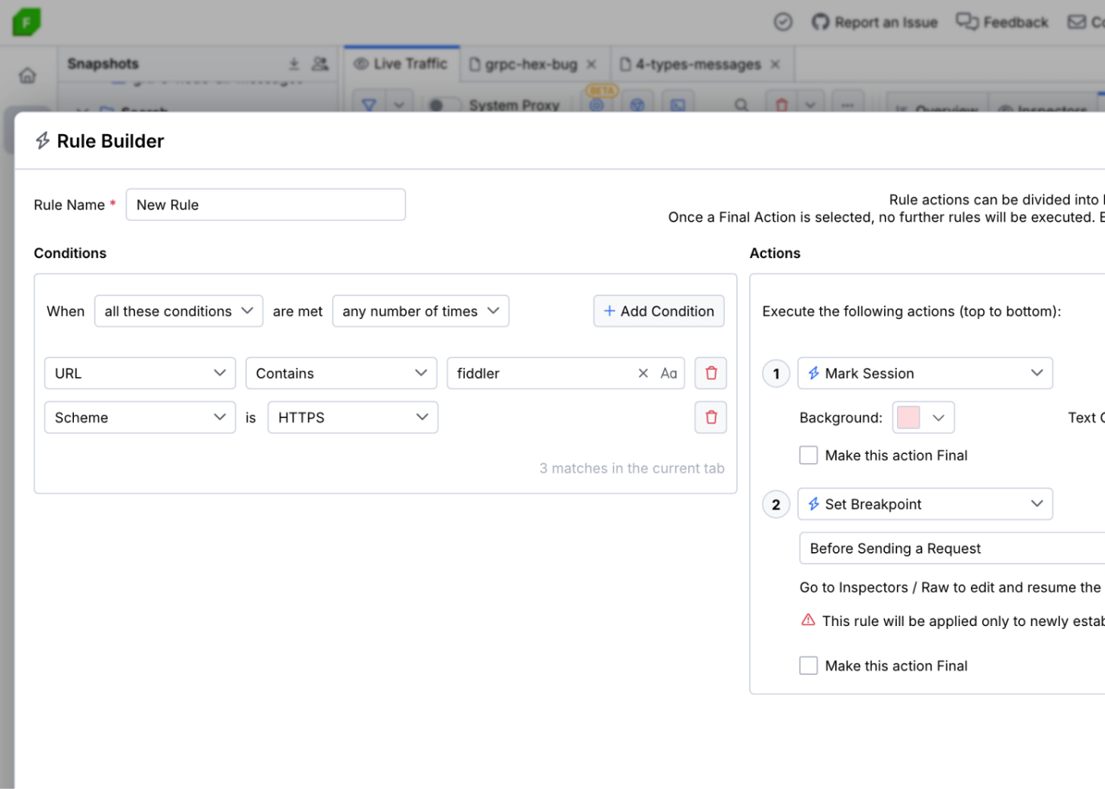Click the filter funnel icon in the toolbar
This screenshot has width=1105, height=789.
pyautogui.click(x=370, y=104)
